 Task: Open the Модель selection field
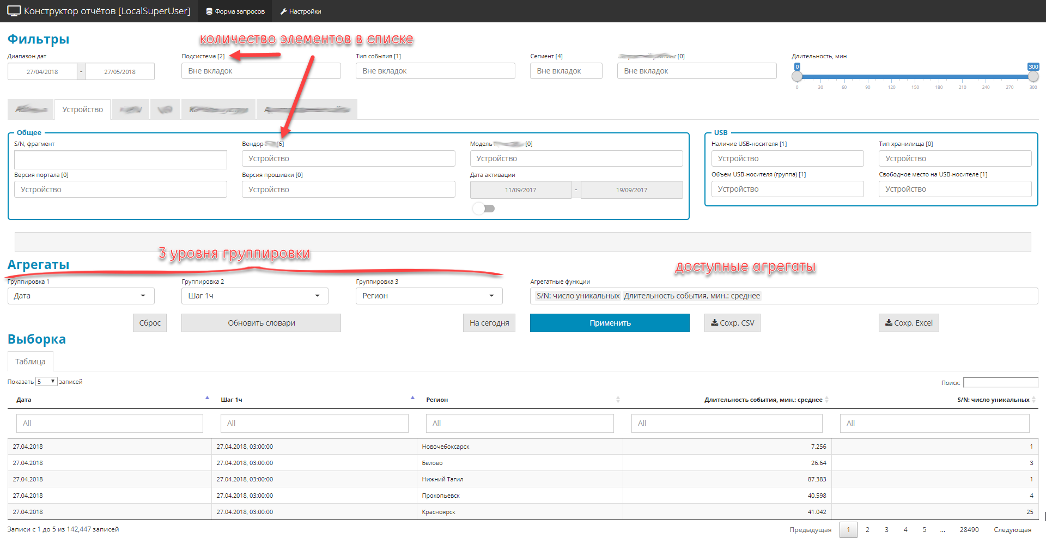tap(576, 158)
